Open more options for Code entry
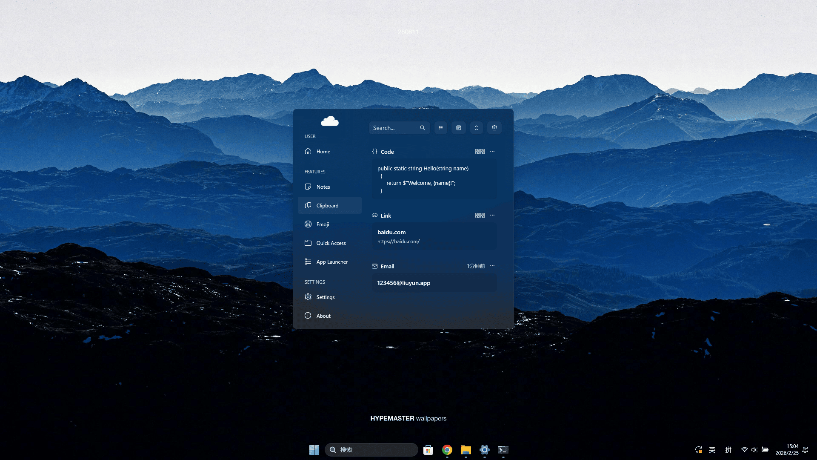 pyautogui.click(x=492, y=151)
